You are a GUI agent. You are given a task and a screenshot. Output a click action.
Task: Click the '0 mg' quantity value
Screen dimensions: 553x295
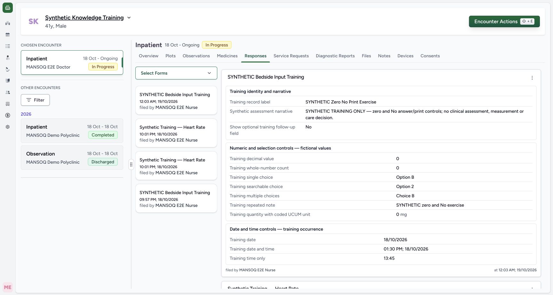click(401, 214)
